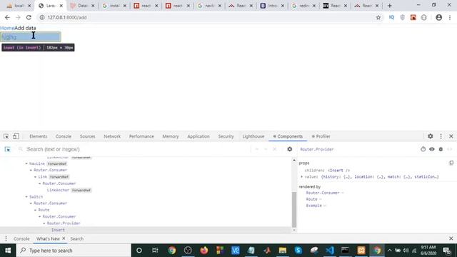Open a new browser tab with plus

point(390,6)
